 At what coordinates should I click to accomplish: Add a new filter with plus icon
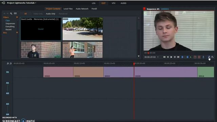click(17, 17)
